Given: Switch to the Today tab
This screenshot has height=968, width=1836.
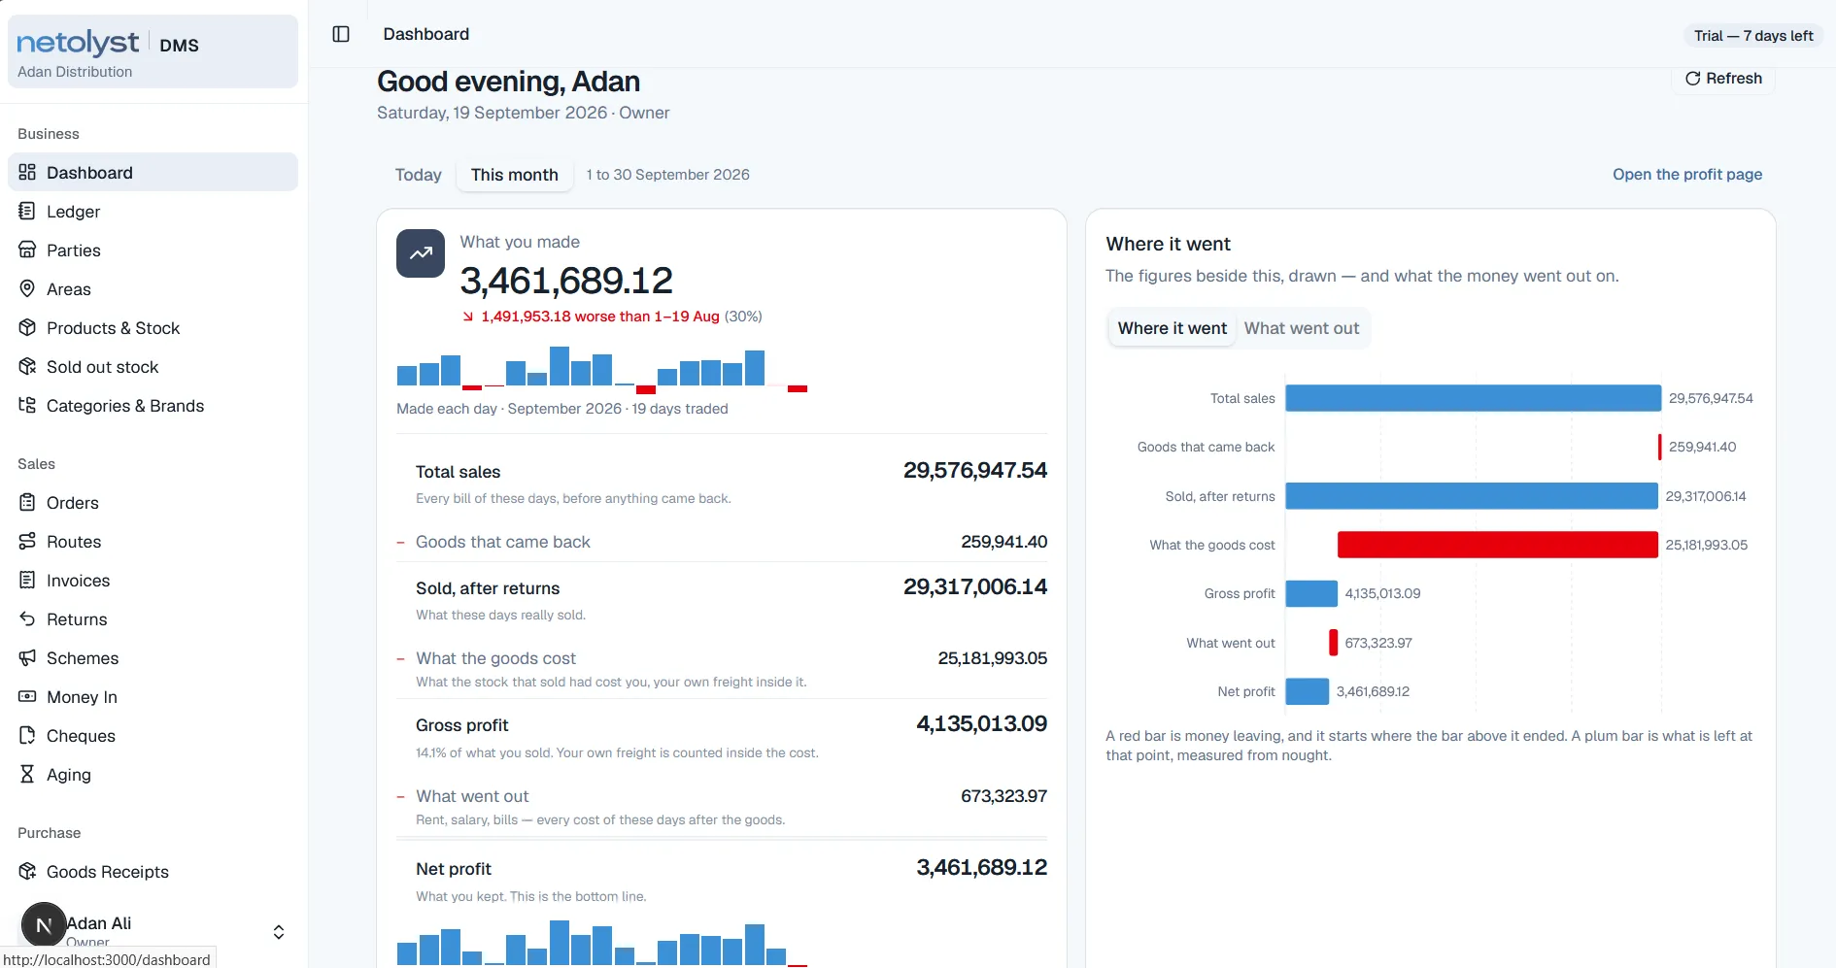Looking at the screenshot, I should (418, 175).
